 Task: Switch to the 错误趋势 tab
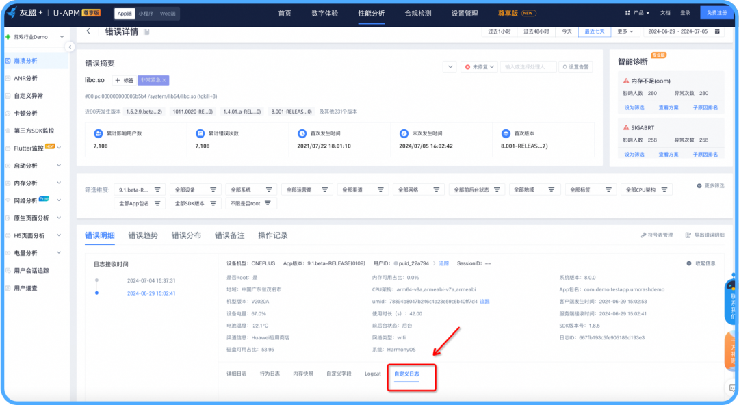tap(143, 235)
